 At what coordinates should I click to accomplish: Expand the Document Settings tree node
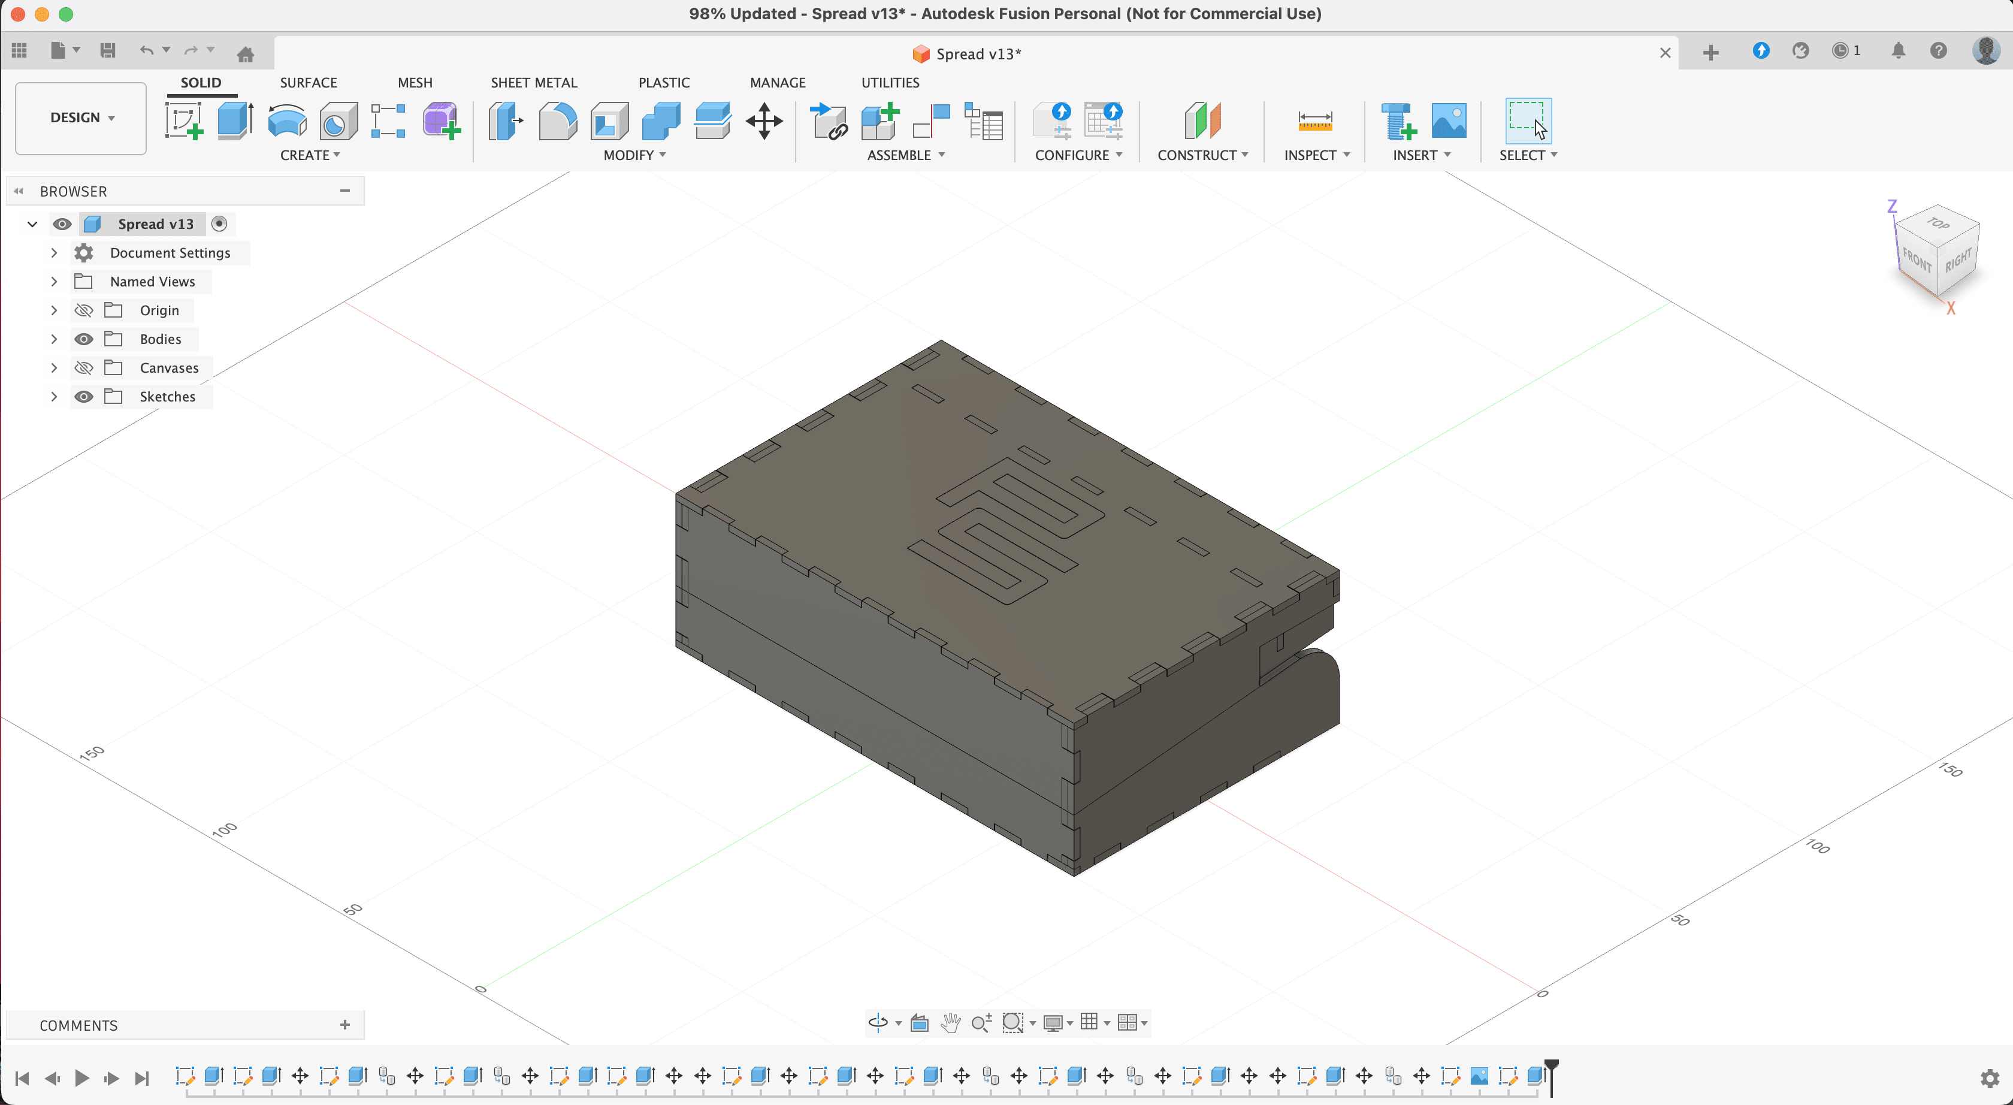(54, 253)
